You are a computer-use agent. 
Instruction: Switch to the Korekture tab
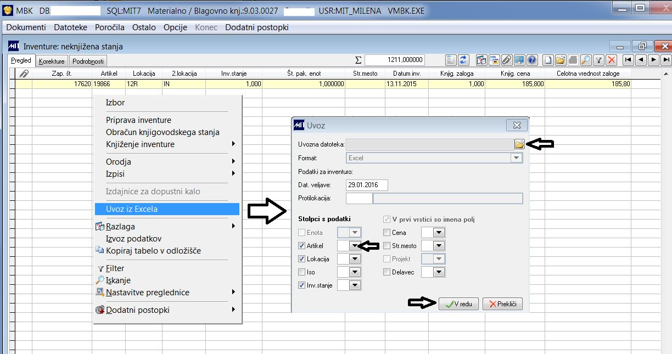coord(52,61)
